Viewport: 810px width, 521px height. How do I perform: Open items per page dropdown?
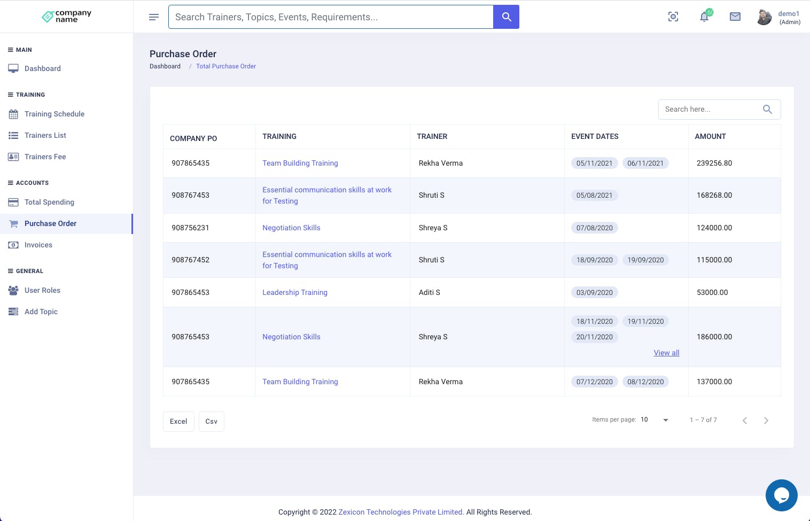[x=655, y=420]
